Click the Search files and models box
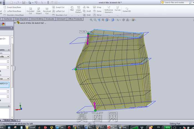 tap(175, 2)
